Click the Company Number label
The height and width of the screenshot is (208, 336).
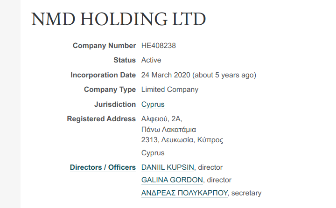(x=104, y=46)
